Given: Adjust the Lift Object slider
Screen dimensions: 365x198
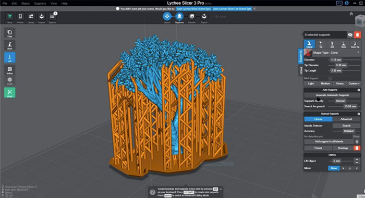Looking at the screenshot, I should (341, 161).
